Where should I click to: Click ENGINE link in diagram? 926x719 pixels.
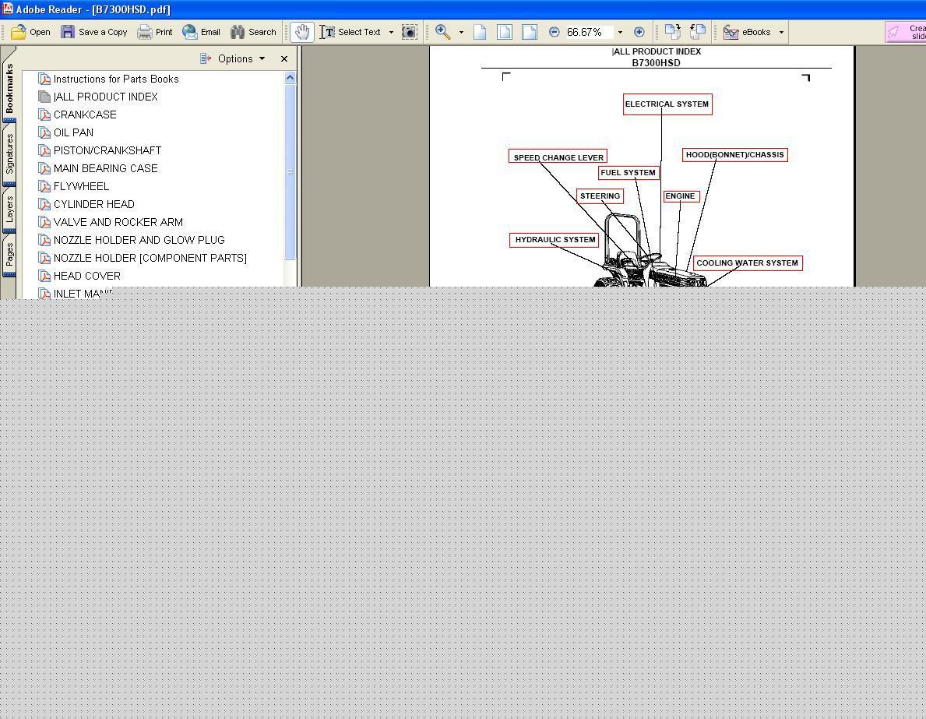tap(681, 196)
